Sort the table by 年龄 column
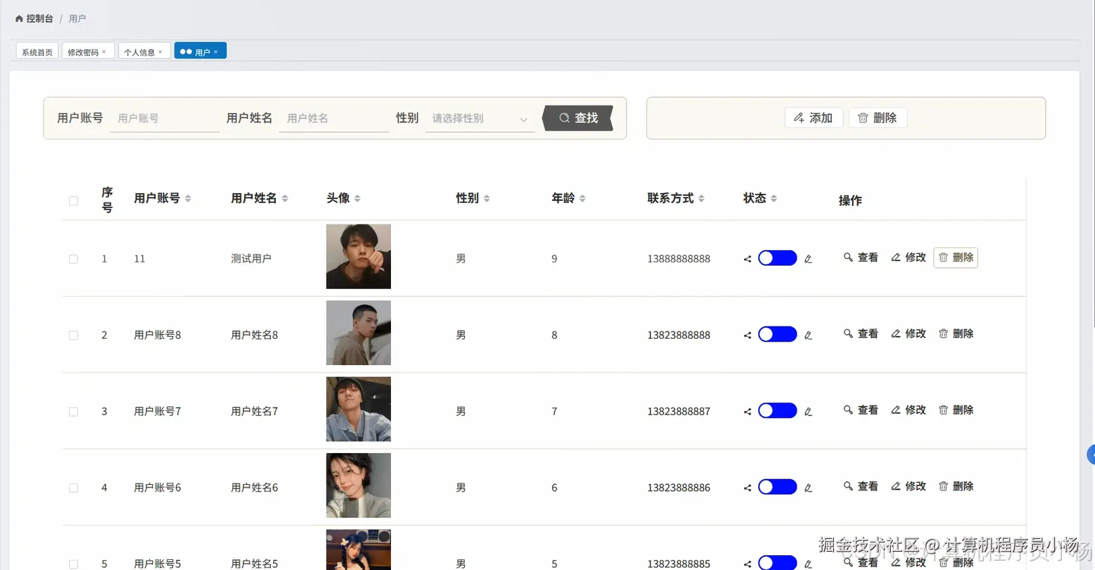The height and width of the screenshot is (570, 1095). point(582,199)
